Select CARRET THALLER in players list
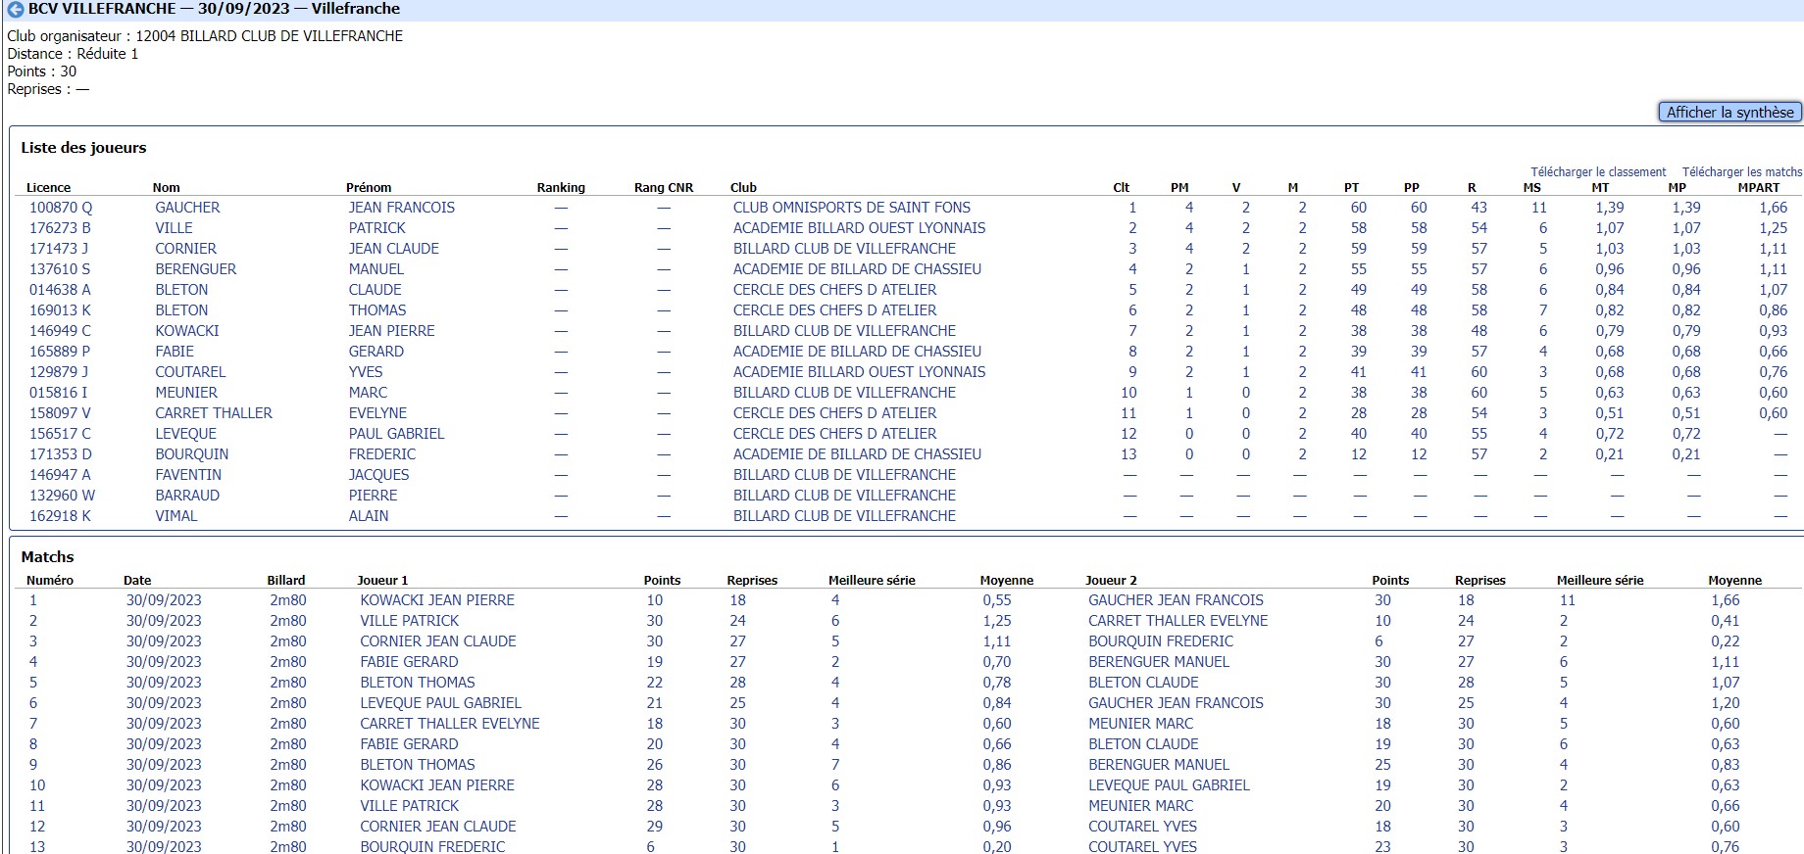Viewport: 1804px width, 854px height. click(214, 413)
